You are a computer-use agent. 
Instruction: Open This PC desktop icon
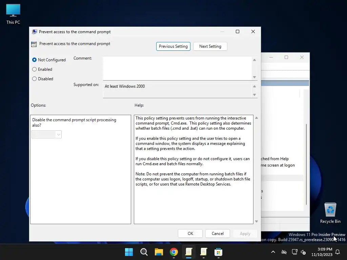pos(13,14)
